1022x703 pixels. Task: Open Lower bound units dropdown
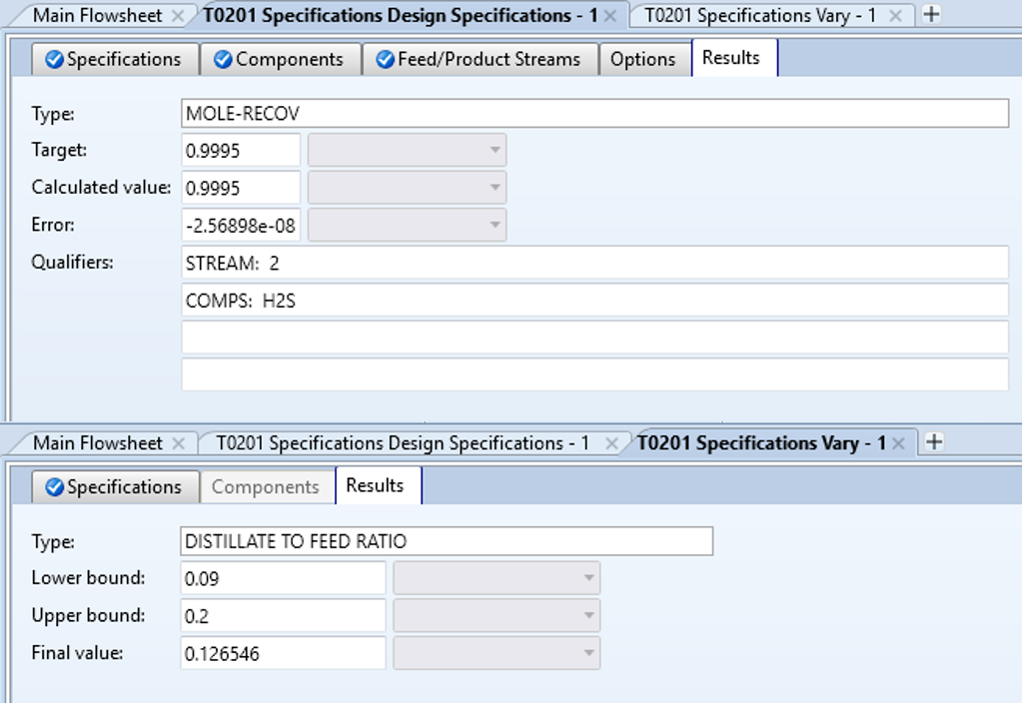(496, 578)
